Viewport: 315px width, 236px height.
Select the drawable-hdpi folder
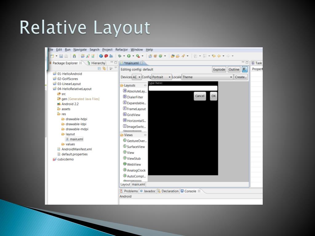tap(74, 119)
